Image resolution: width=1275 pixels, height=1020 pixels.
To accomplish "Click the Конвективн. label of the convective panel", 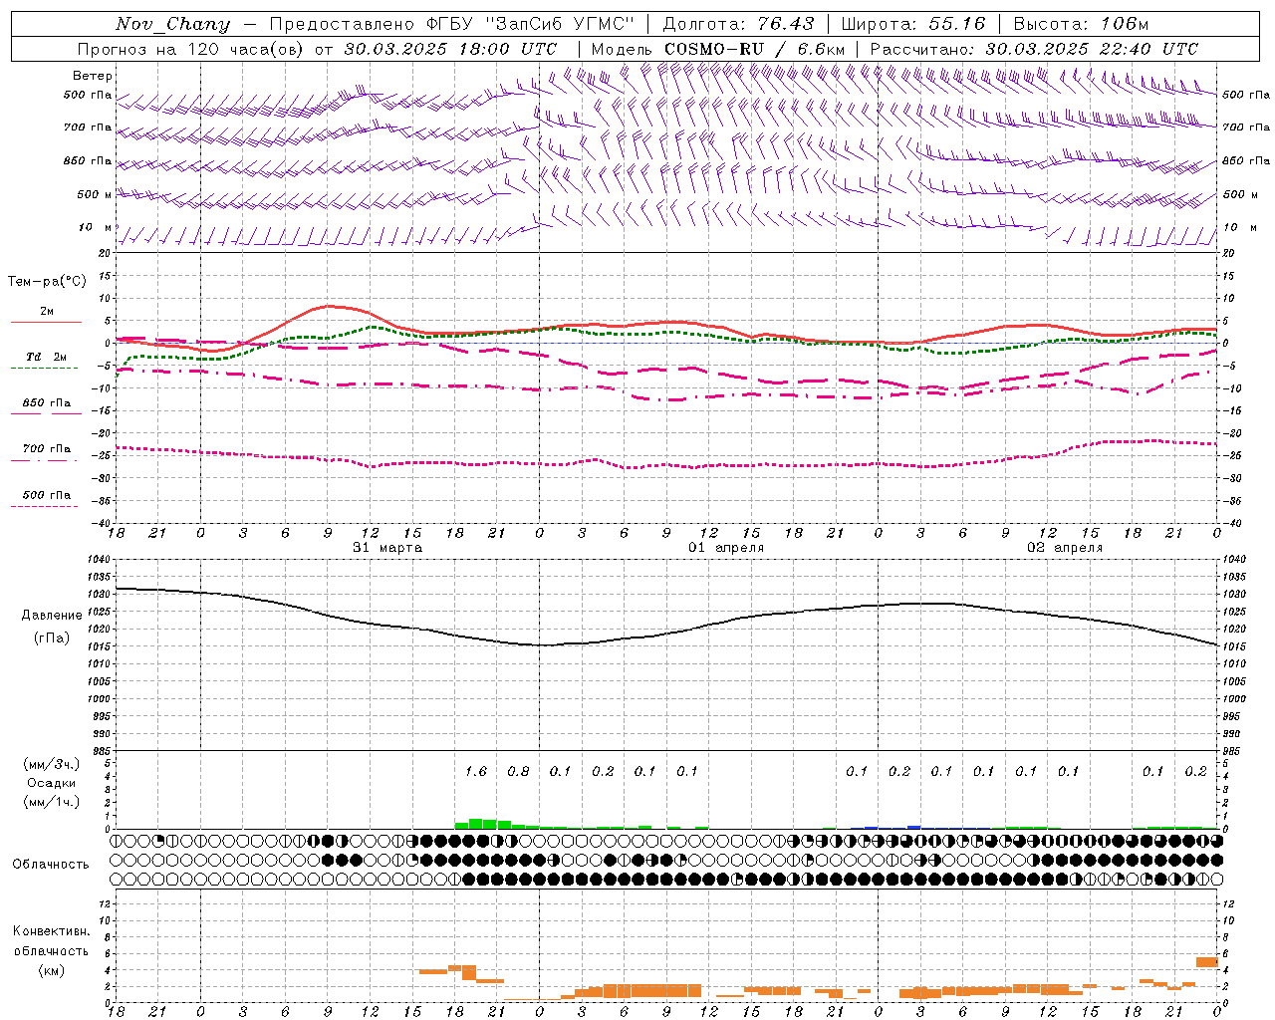I will coord(52,931).
